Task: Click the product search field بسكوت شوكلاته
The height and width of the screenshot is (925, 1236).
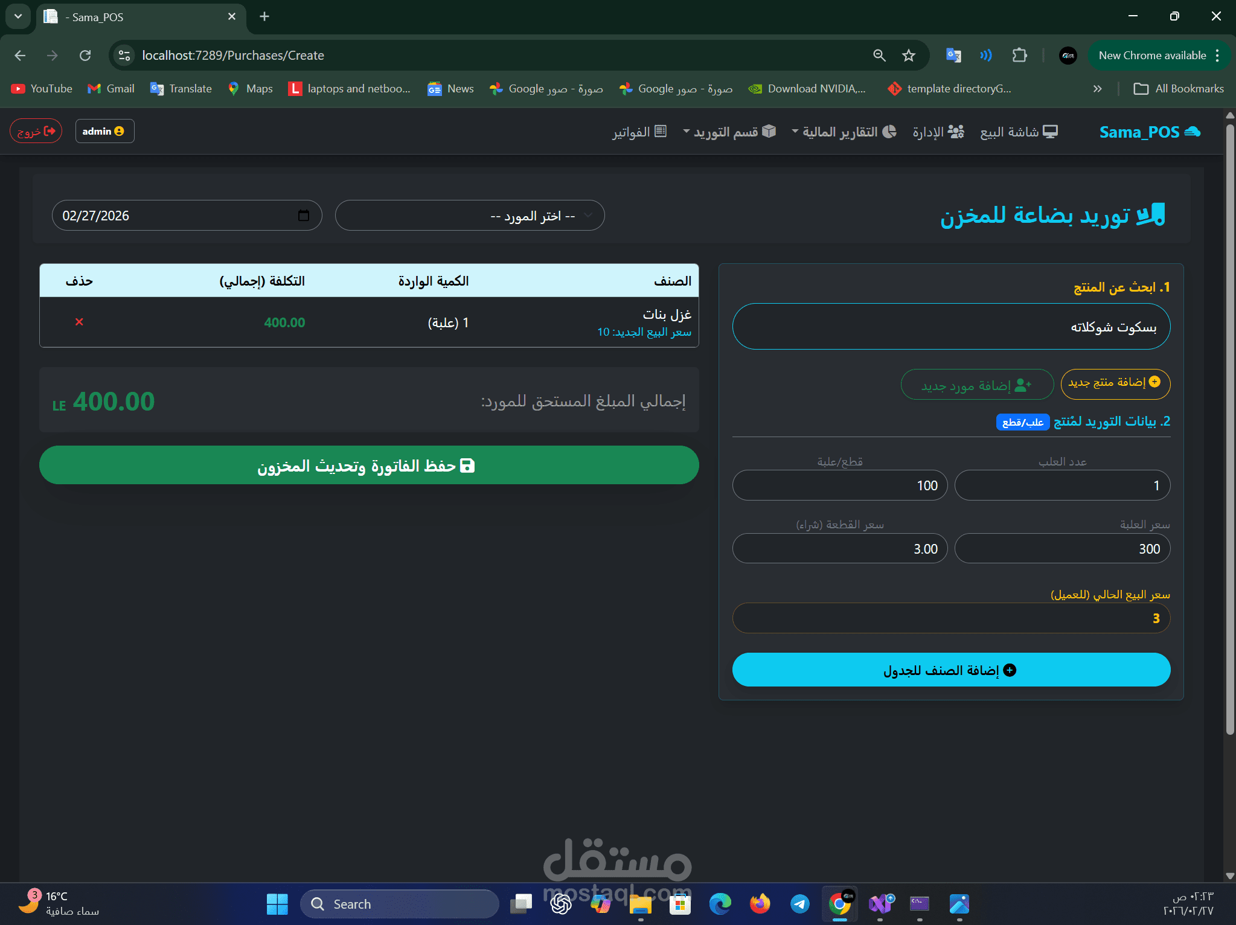Action: tap(951, 327)
